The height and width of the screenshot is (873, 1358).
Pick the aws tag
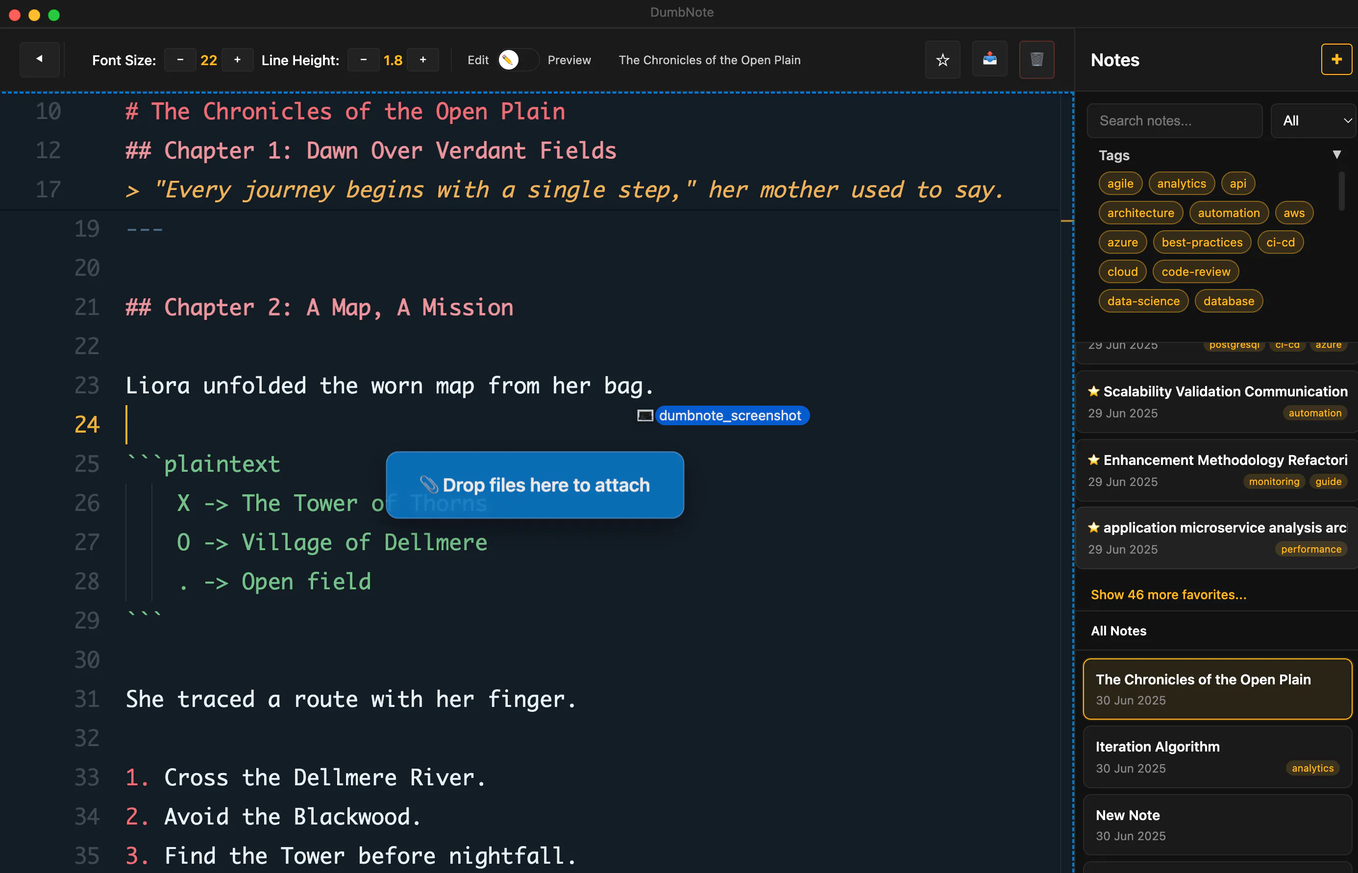(1294, 213)
